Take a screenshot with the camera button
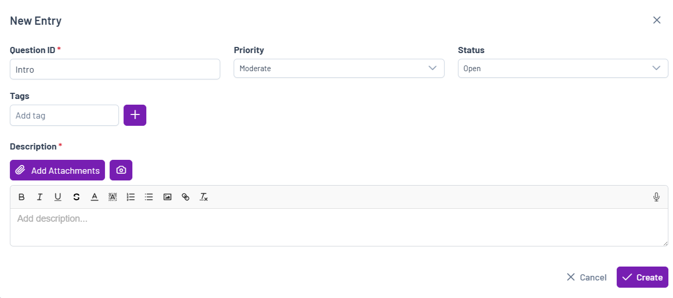The image size is (673, 298). [x=121, y=170]
